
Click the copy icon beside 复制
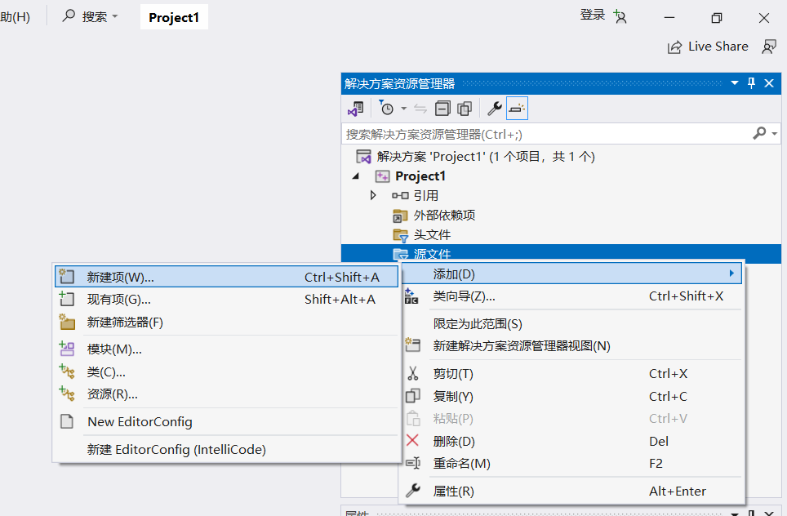point(412,396)
